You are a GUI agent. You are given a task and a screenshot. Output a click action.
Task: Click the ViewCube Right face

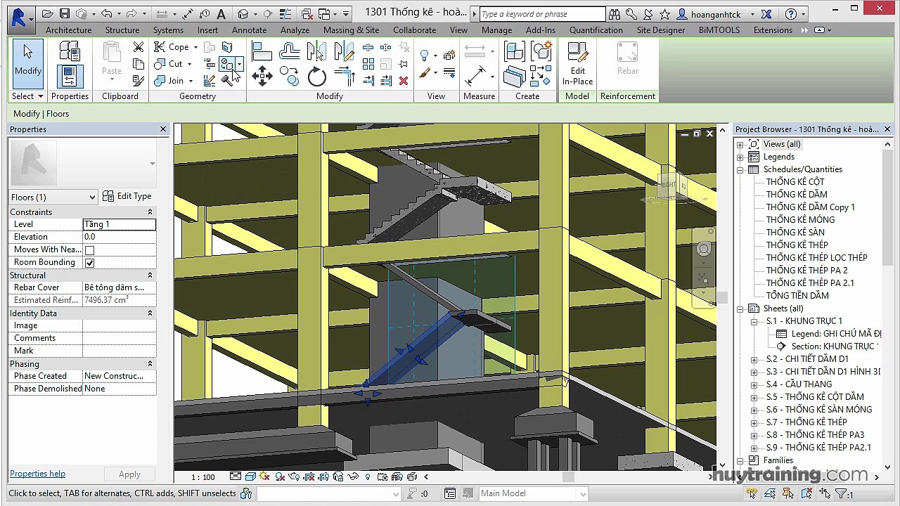pyautogui.click(x=668, y=185)
